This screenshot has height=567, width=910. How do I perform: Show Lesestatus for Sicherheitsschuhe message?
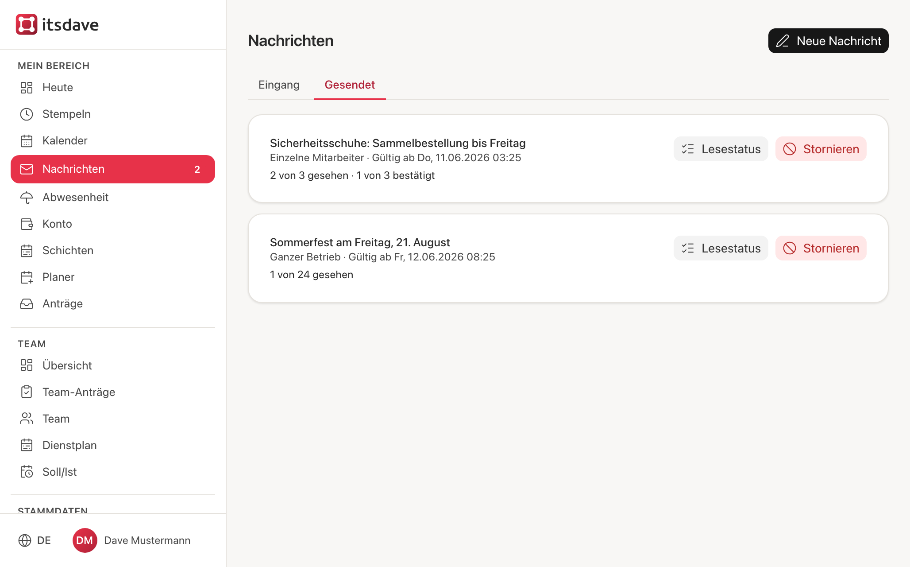click(x=721, y=149)
